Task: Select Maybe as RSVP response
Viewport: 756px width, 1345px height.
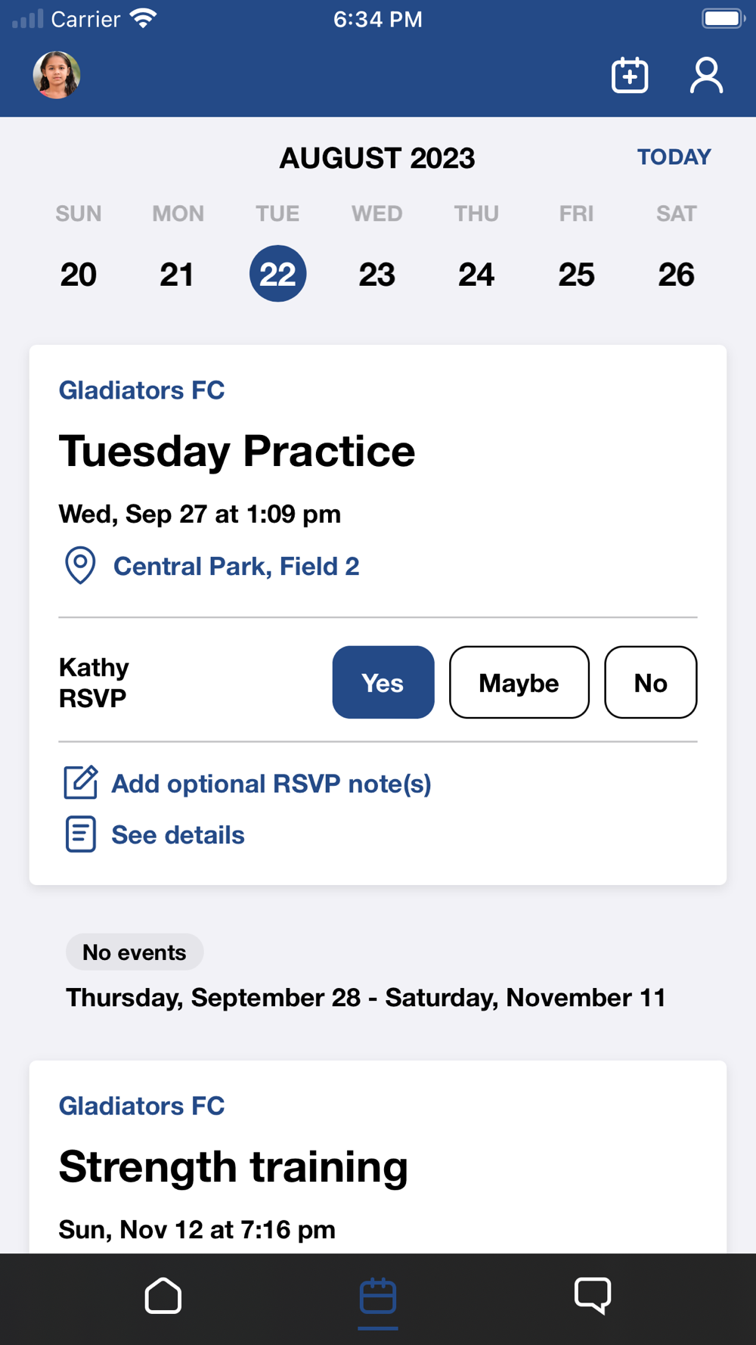Action: point(519,682)
